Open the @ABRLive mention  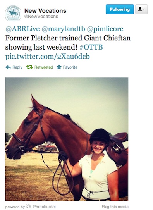point(22,29)
